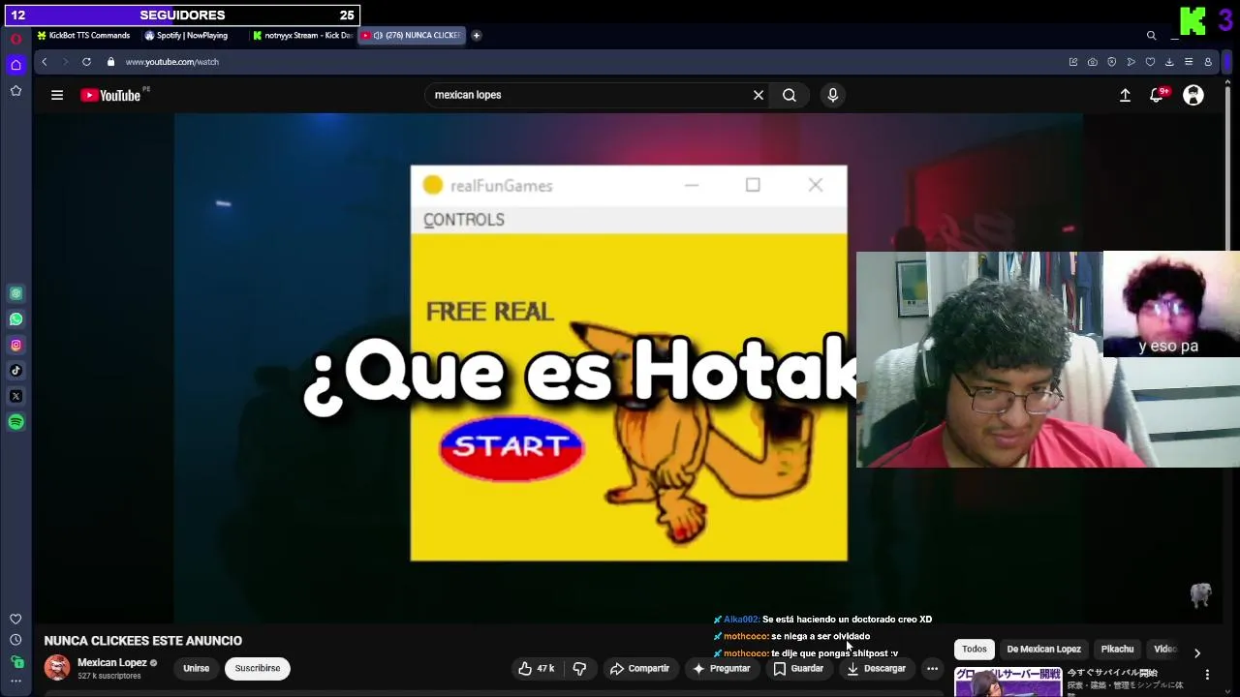This screenshot has height=697, width=1240.
Task: Click the tab search magnifier icon
Action: pos(1151,36)
